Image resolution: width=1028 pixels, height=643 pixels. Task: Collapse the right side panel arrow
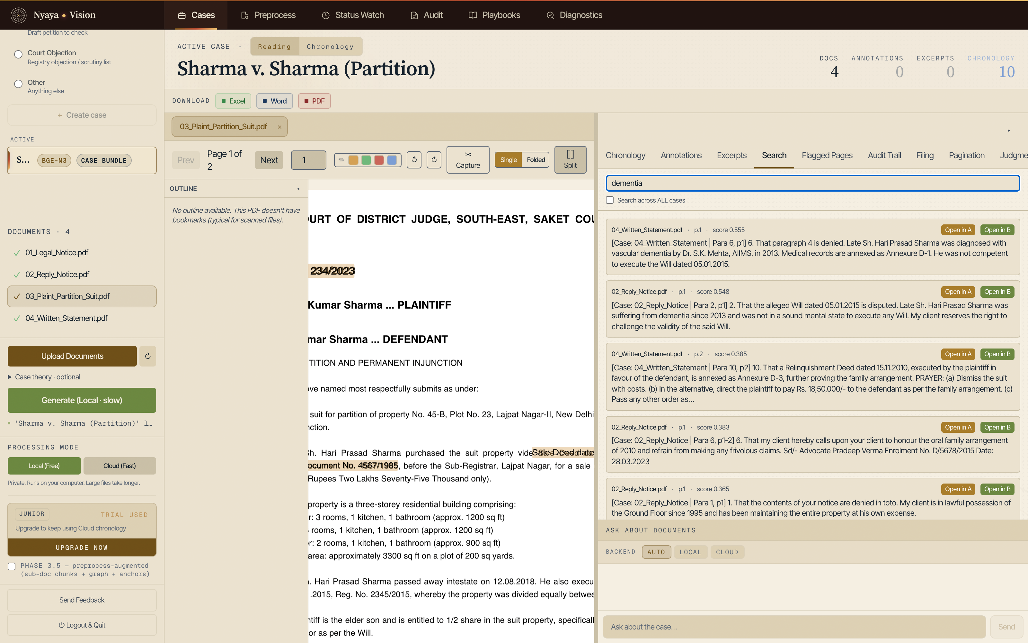point(1008,131)
